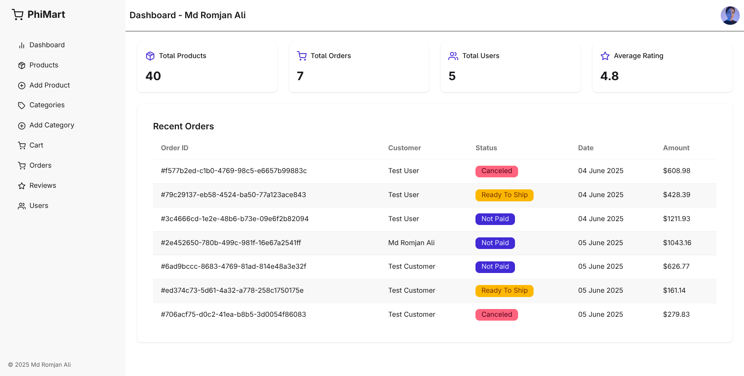Click the star icon next to Reviews
The width and height of the screenshot is (744, 376).
21,185
